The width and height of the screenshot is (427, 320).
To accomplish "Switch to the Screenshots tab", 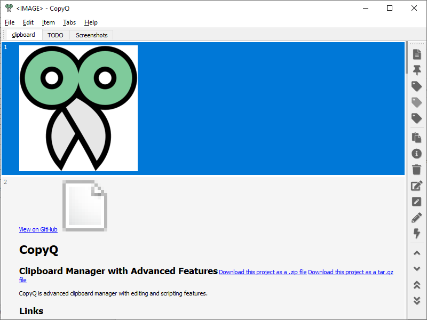I will [91, 35].
